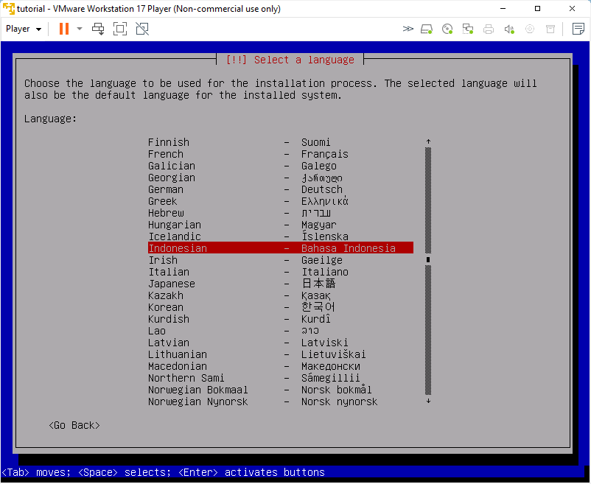
Task: Select Go Back in installer
Action: tap(74, 425)
